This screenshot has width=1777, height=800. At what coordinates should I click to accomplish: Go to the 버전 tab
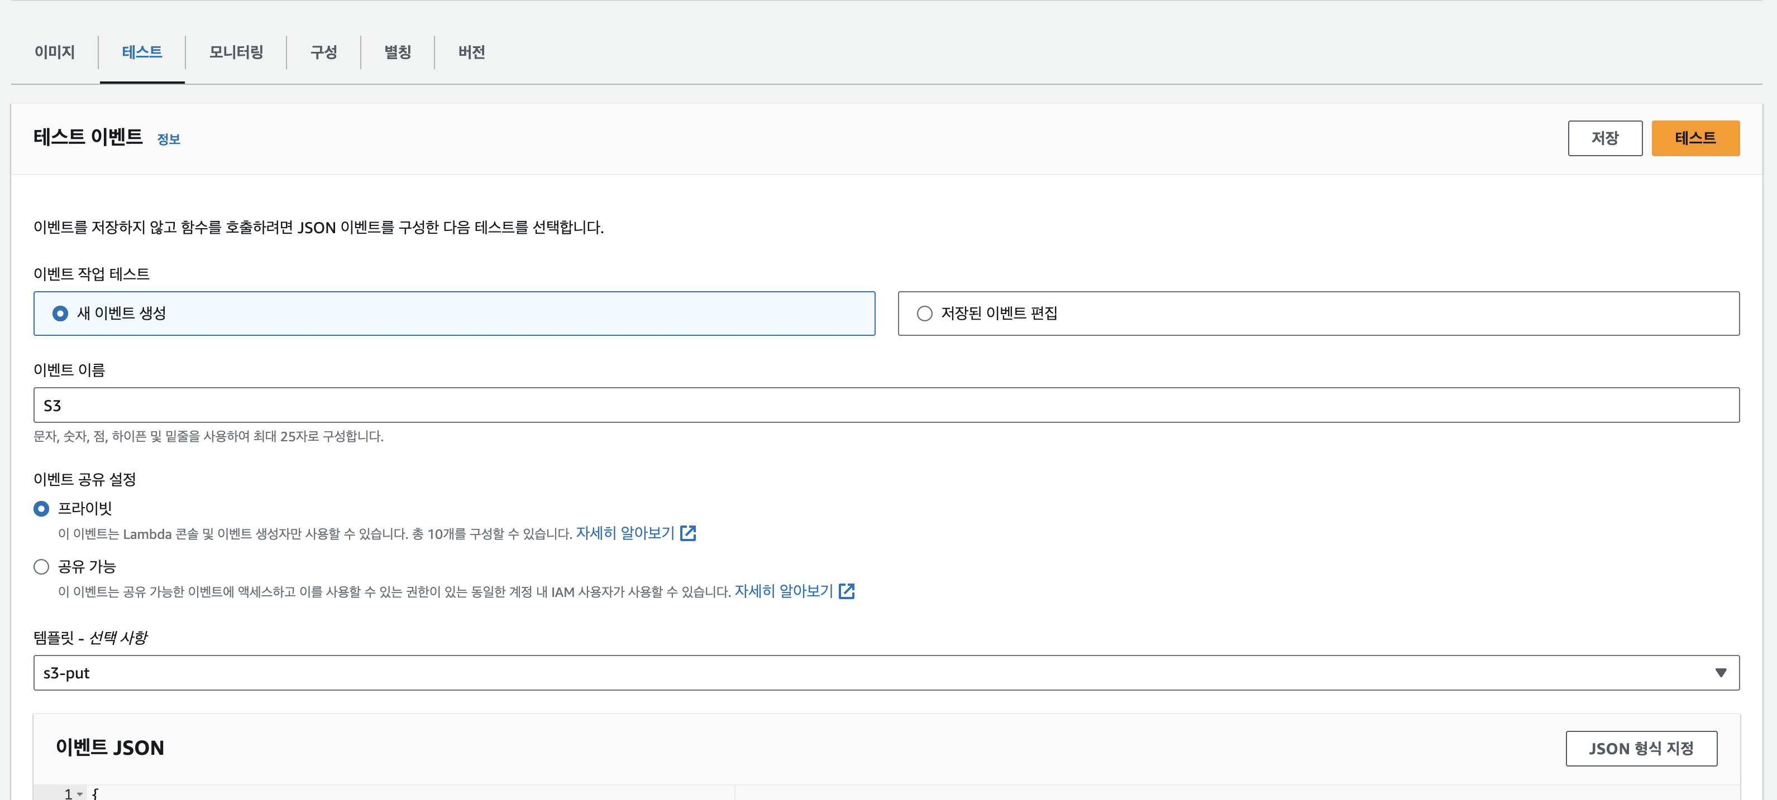pyautogui.click(x=472, y=52)
